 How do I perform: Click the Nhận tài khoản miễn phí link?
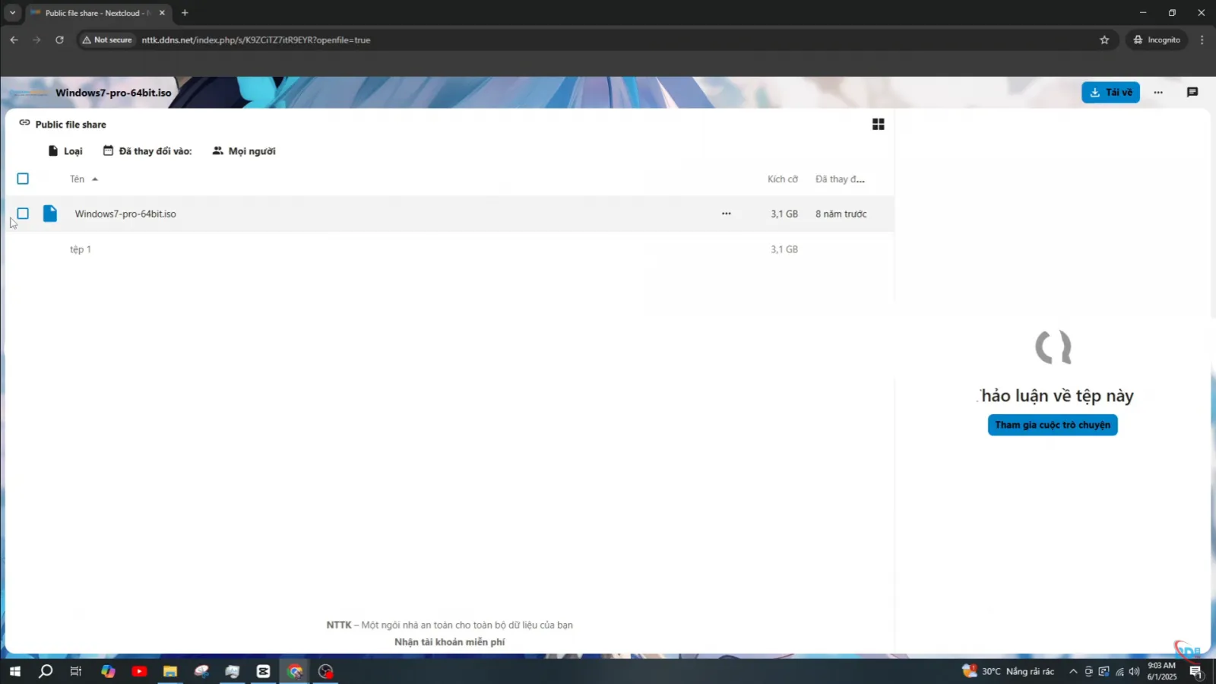449,642
